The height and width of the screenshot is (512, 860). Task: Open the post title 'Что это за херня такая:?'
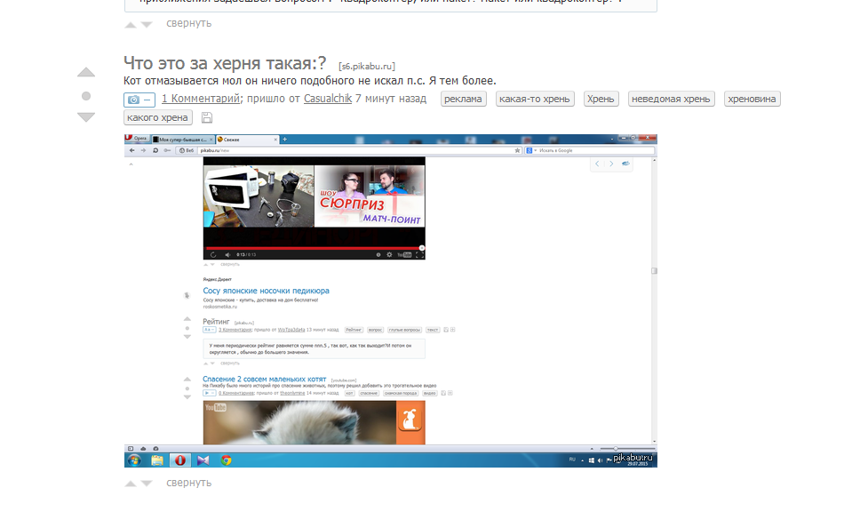pos(225,63)
